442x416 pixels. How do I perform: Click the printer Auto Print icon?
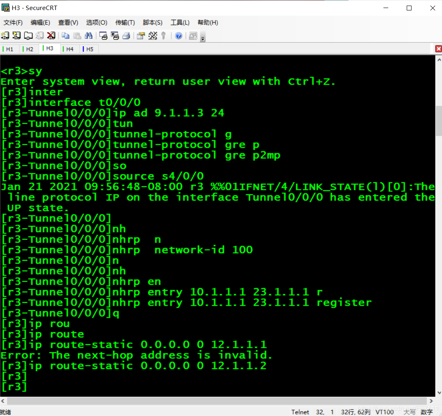[x=126, y=36]
